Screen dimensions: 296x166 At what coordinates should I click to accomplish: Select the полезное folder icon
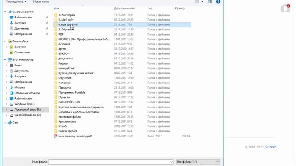click(55, 83)
